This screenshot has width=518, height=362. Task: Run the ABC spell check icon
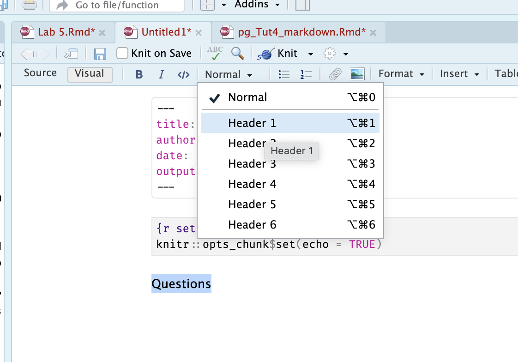click(x=215, y=54)
